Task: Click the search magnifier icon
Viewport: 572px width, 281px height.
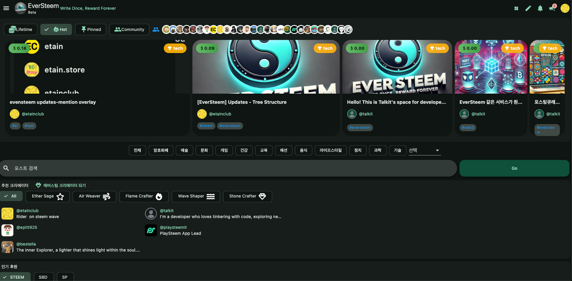Action: (x=6, y=168)
